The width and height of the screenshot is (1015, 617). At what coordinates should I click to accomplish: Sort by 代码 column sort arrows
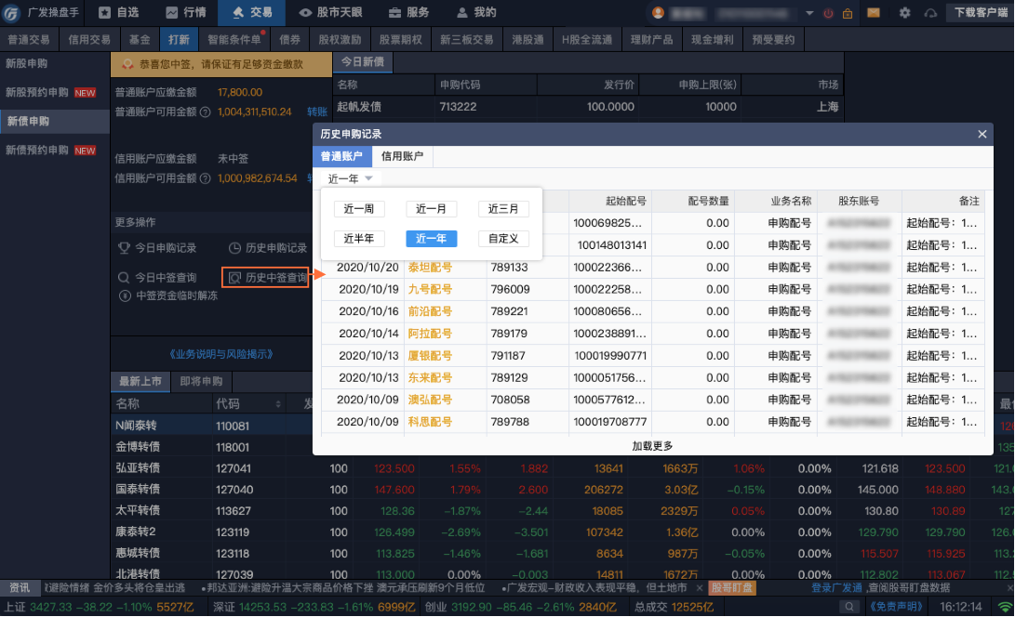click(x=278, y=404)
